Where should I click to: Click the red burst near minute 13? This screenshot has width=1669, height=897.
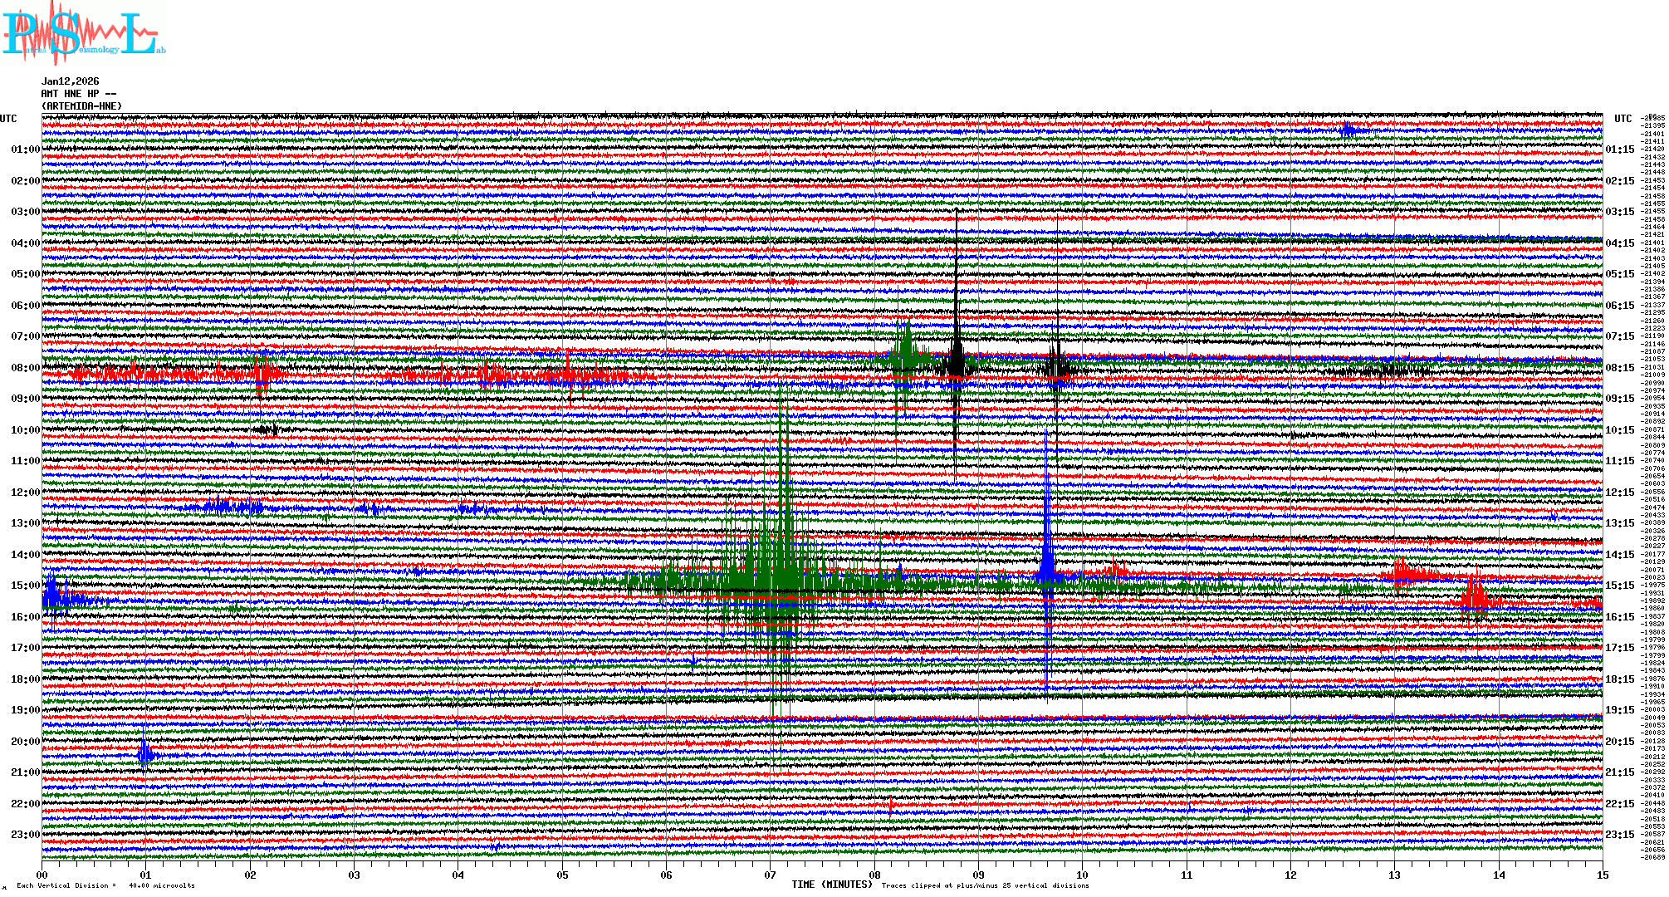1403,573
